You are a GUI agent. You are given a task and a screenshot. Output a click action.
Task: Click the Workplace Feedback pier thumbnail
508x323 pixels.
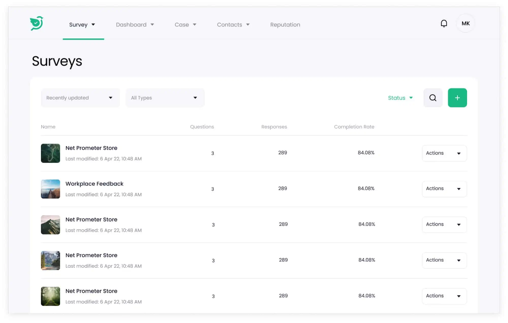click(x=51, y=189)
